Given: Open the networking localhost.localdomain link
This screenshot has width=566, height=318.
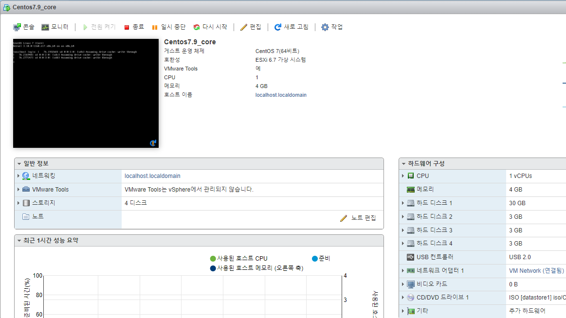Looking at the screenshot, I should [x=152, y=176].
